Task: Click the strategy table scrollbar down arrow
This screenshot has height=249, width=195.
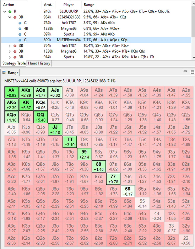Action: coord(194,57)
